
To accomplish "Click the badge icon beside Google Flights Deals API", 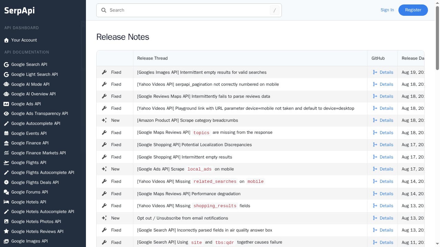I will (x=6, y=183).
